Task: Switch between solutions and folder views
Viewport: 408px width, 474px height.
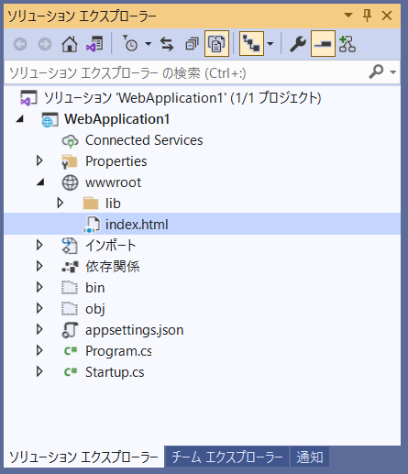Action: pyautogui.click(x=95, y=45)
